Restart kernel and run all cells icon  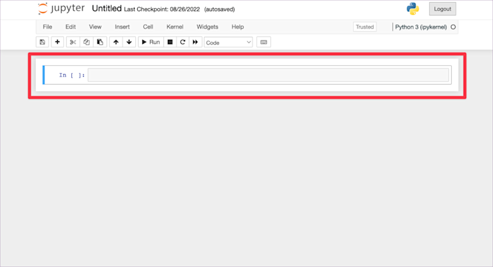coord(195,42)
